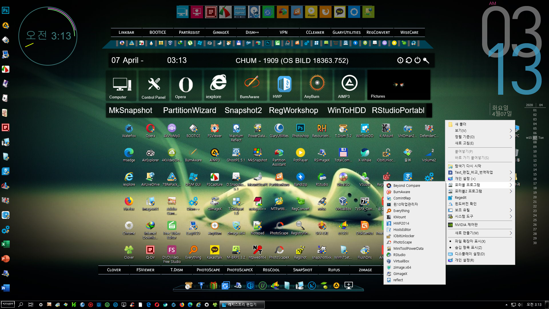Image resolution: width=549 pixels, height=309 pixels.
Task: Open TotalCommander desktop icon
Action: [x=343, y=155]
